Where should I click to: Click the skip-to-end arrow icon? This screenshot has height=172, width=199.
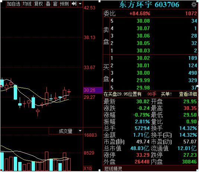point(74,4)
